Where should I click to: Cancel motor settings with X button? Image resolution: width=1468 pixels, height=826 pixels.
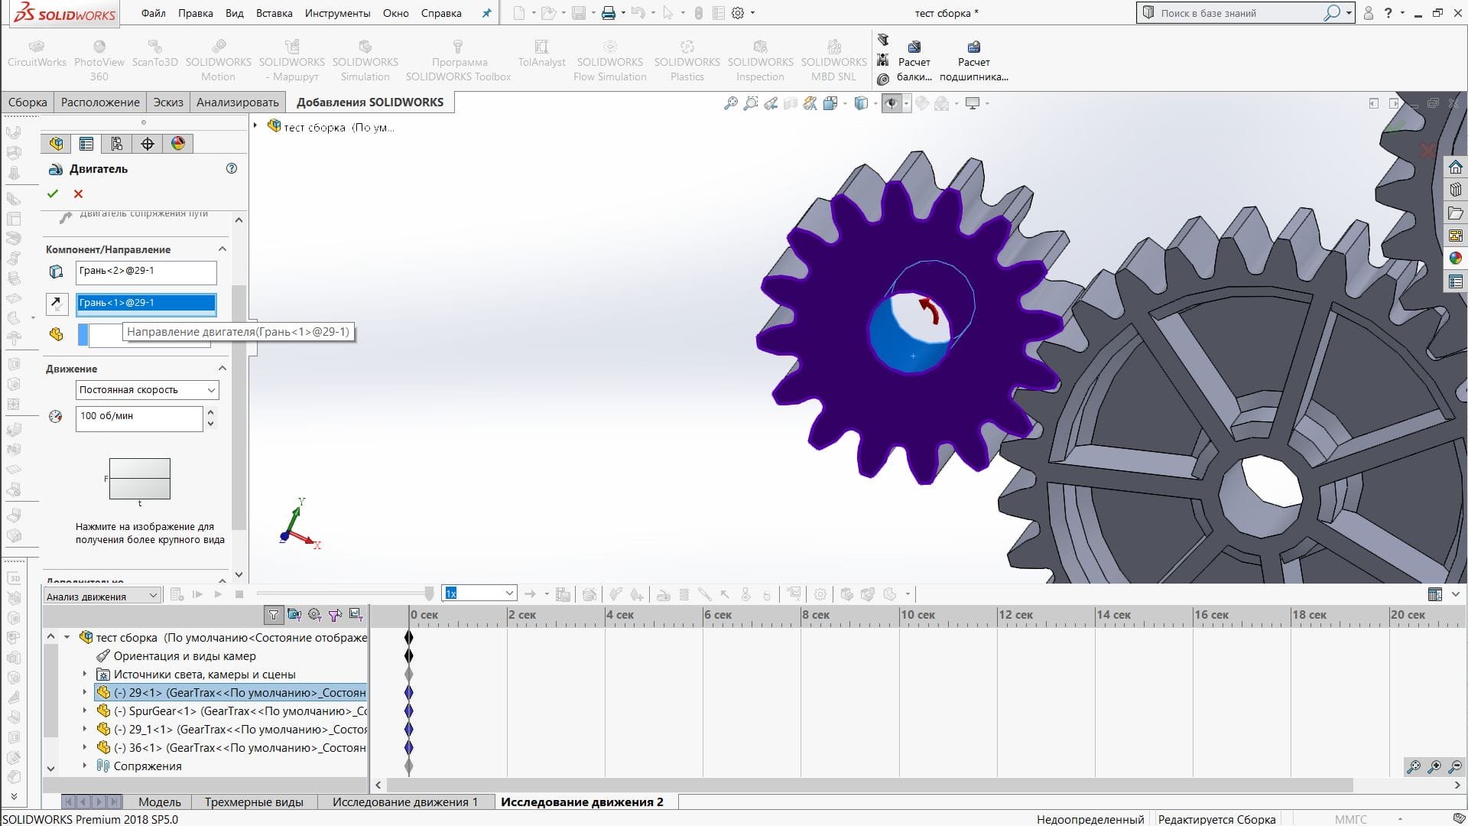[80, 193]
